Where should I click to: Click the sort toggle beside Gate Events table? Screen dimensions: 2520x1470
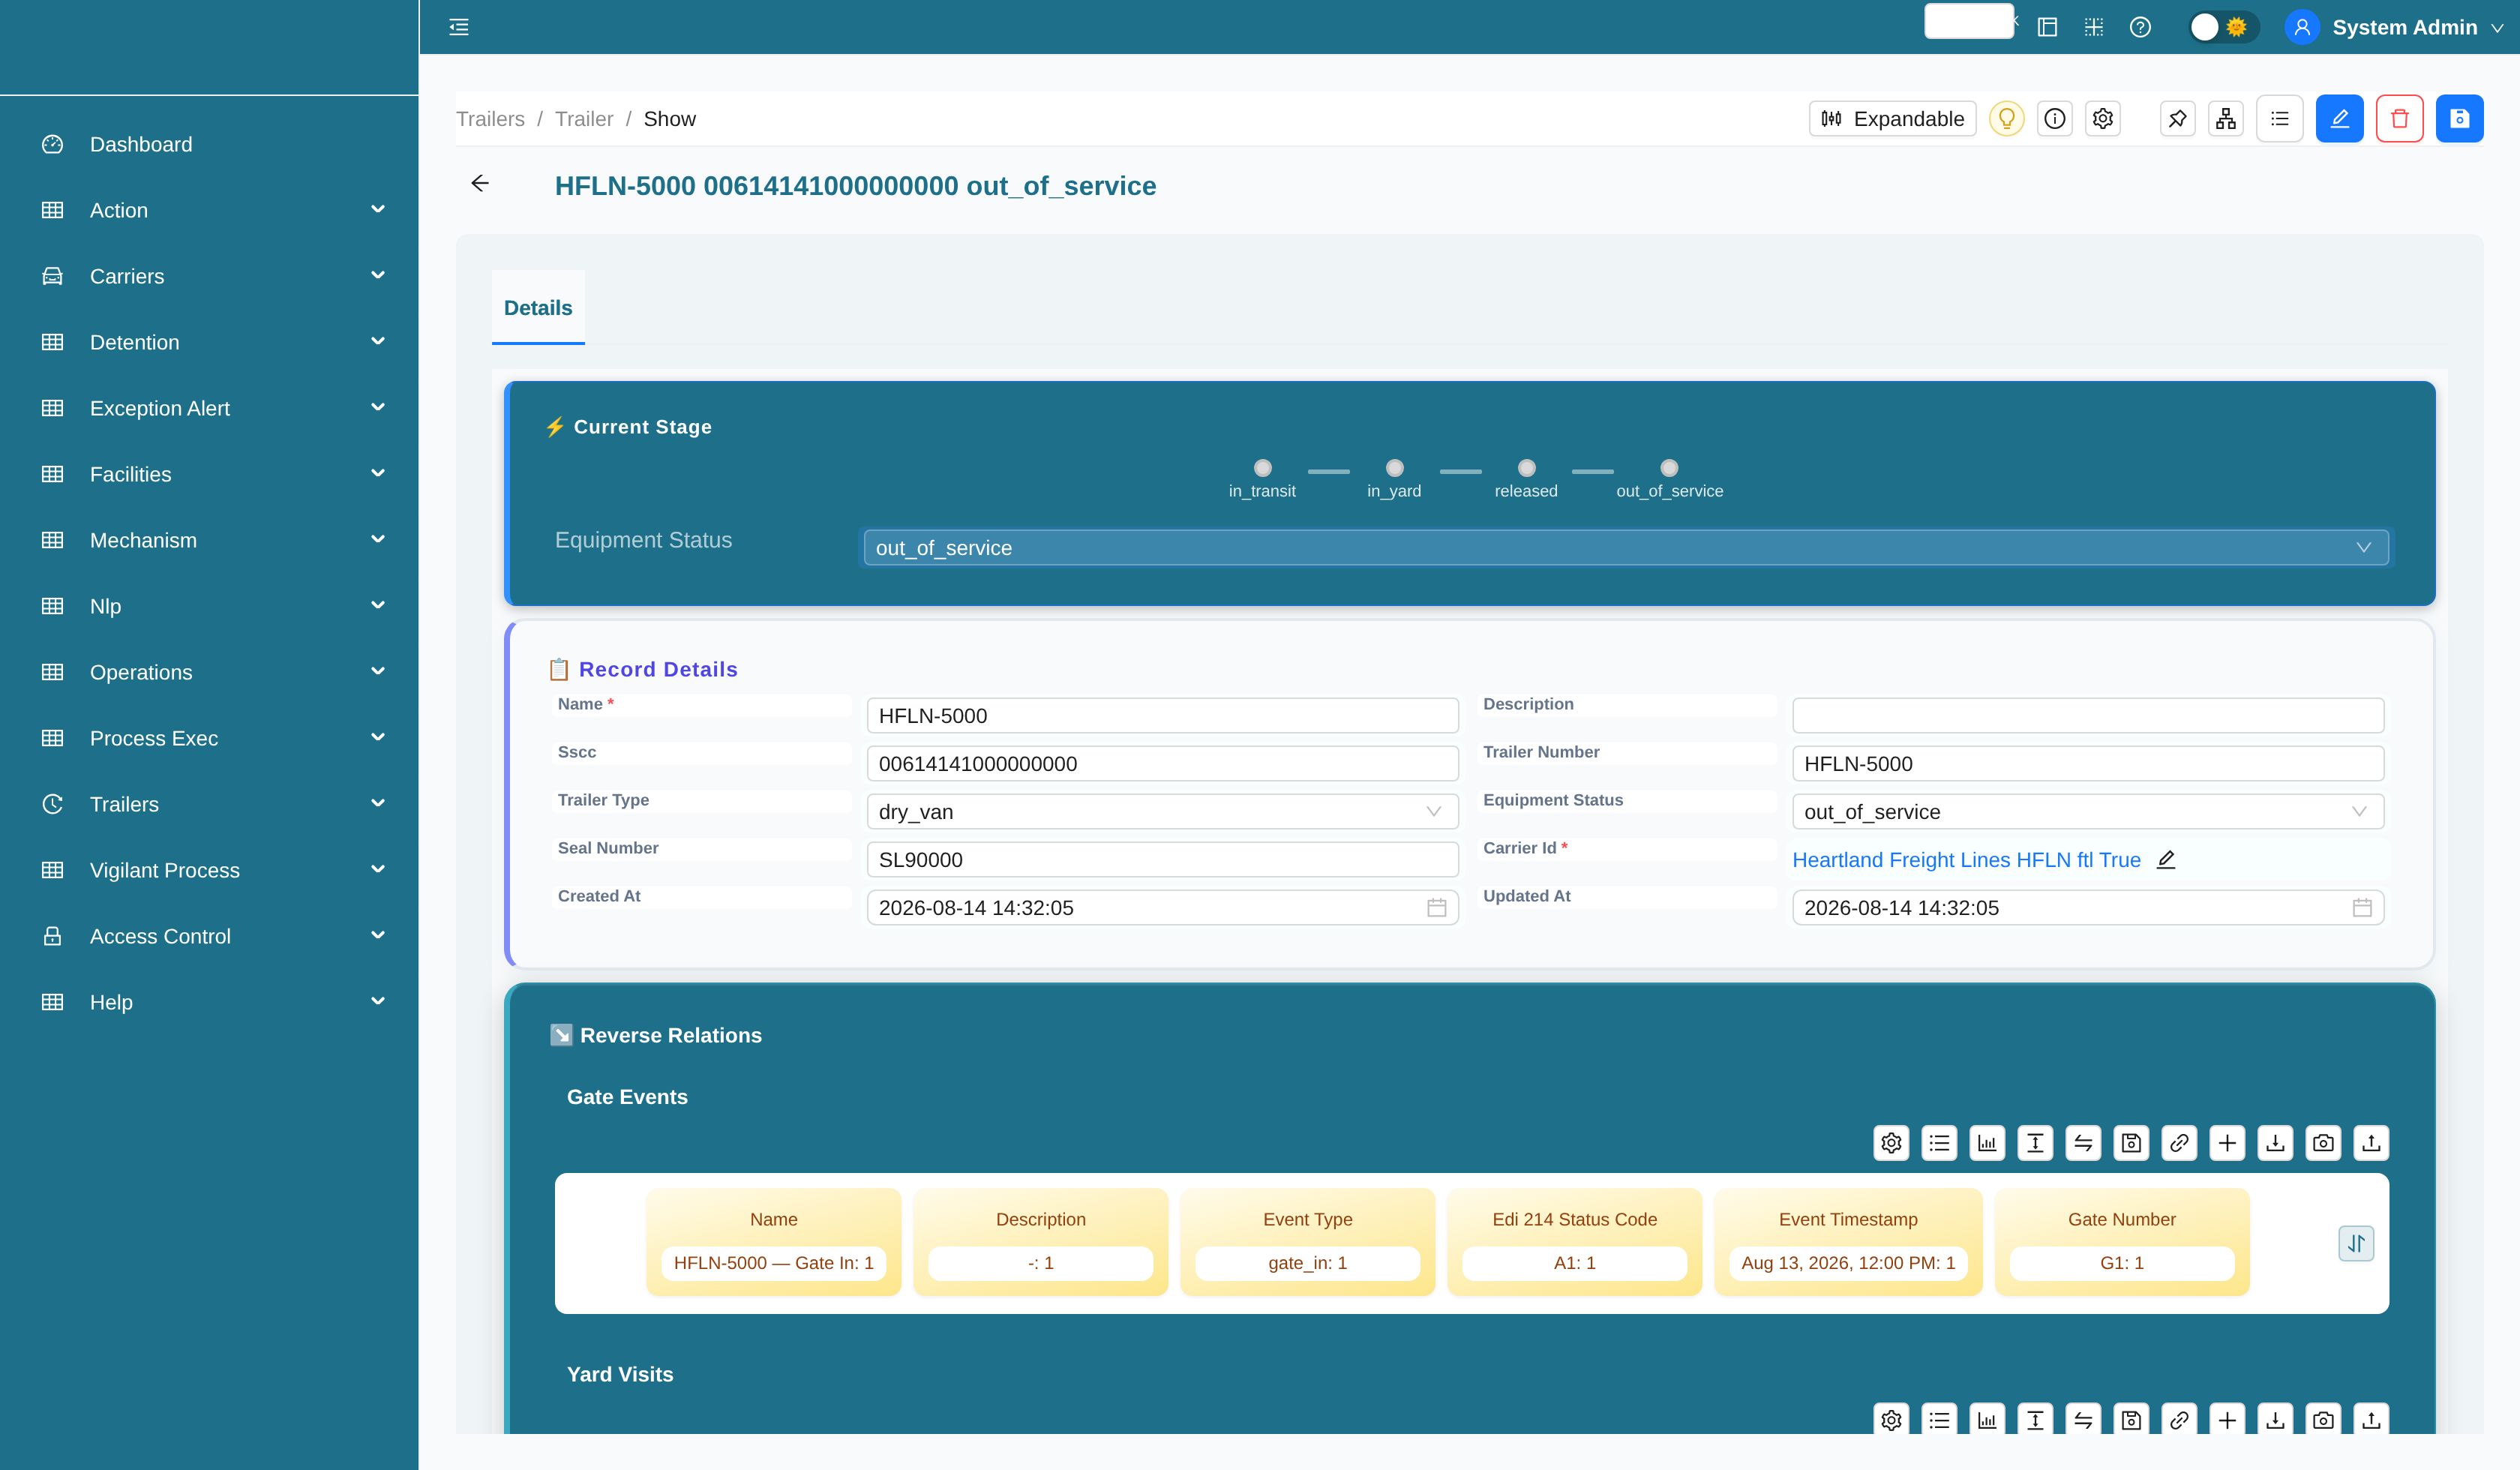coord(2356,1243)
